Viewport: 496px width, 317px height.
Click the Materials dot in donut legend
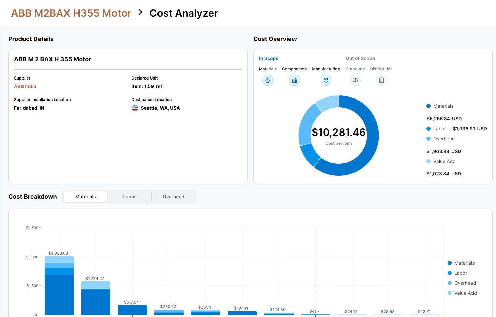(x=429, y=106)
